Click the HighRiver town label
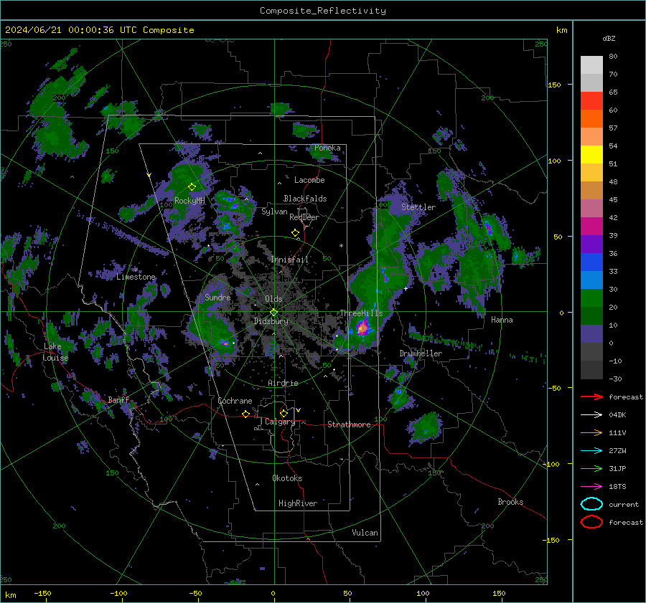The height and width of the screenshot is (603, 646). click(298, 503)
